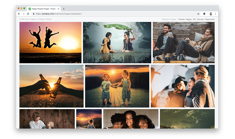The image size is (235, 139).
Task: Open the People related images link
Action: tap(182, 19)
